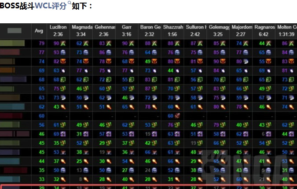Click the small search icon after WCL评分
This screenshot has height=189, width=297.
pyautogui.click(x=69, y=4)
